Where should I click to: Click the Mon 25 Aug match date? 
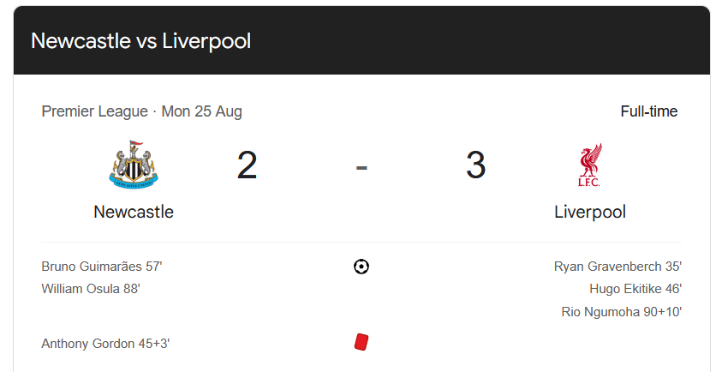202,111
